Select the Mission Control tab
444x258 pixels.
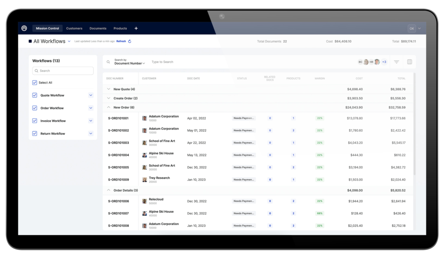tap(47, 28)
